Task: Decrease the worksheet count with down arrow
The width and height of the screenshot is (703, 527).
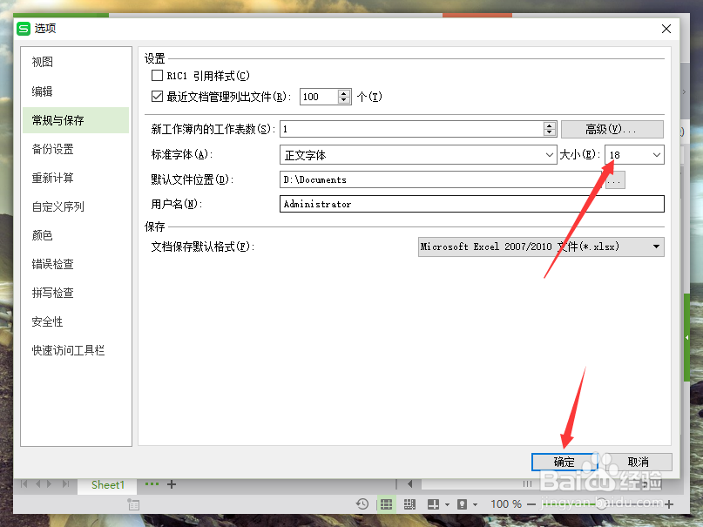Action: [550, 132]
